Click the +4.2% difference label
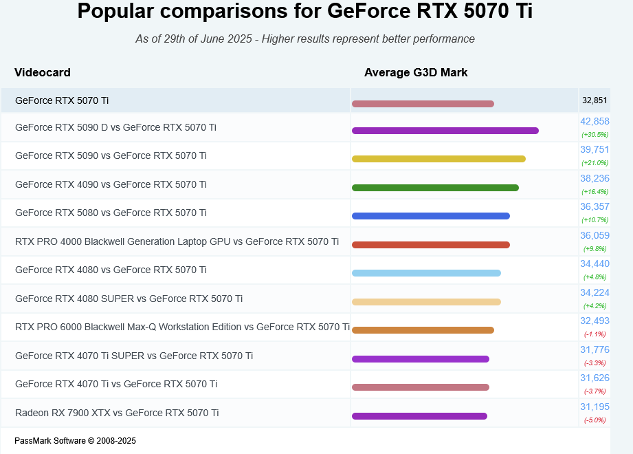The width and height of the screenshot is (633, 454). pyautogui.click(x=595, y=306)
